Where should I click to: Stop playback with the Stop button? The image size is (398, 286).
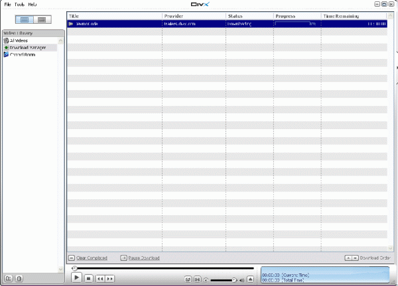coord(89,279)
